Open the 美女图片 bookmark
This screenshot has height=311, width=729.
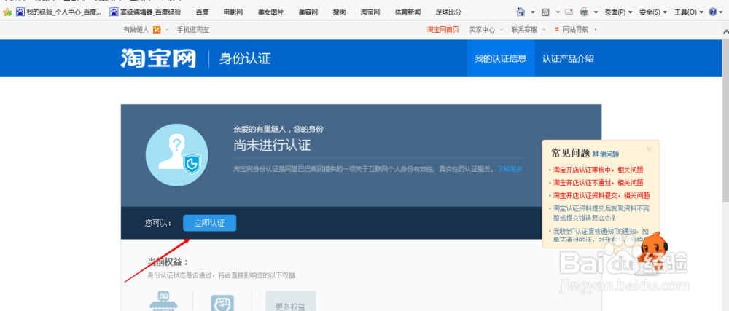coord(270,12)
